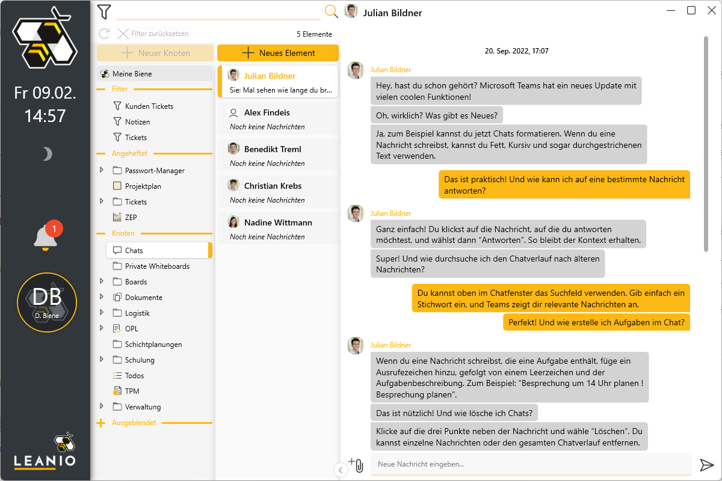Viewport: 722px width, 481px height.
Task: Select the Notizen filter
Action: (131, 122)
